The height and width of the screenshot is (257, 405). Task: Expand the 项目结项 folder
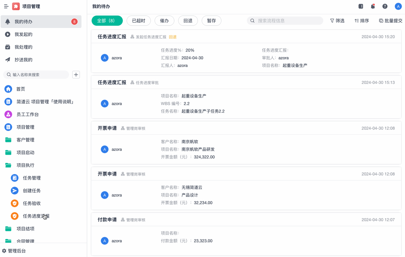pyautogui.click(x=25, y=229)
